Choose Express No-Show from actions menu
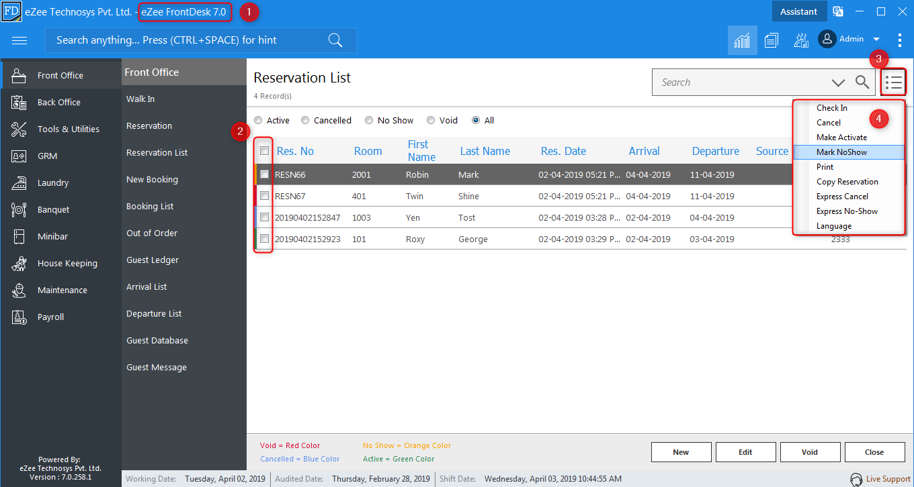 [849, 211]
